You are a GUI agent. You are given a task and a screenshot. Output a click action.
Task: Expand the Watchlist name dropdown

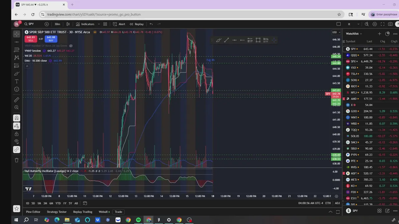tap(354, 34)
